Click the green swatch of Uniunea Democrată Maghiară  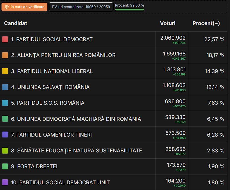[5, 119]
